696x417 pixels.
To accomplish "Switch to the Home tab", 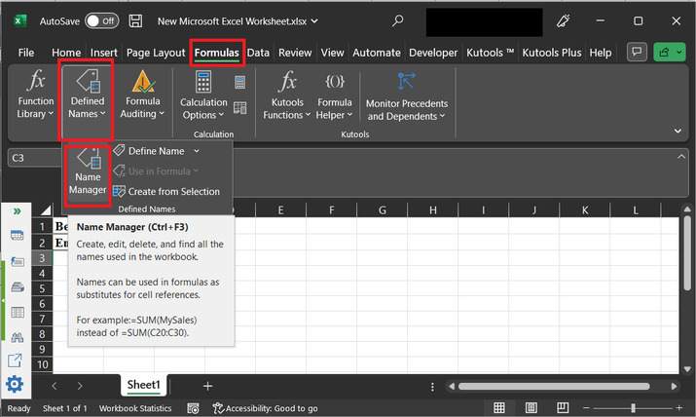I will pyautogui.click(x=66, y=53).
